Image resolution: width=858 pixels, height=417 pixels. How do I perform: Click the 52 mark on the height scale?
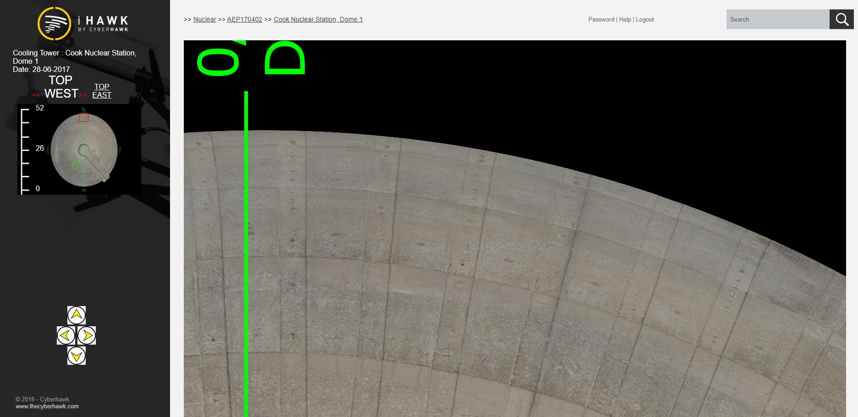pyautogui.click(x=40, y=108)
